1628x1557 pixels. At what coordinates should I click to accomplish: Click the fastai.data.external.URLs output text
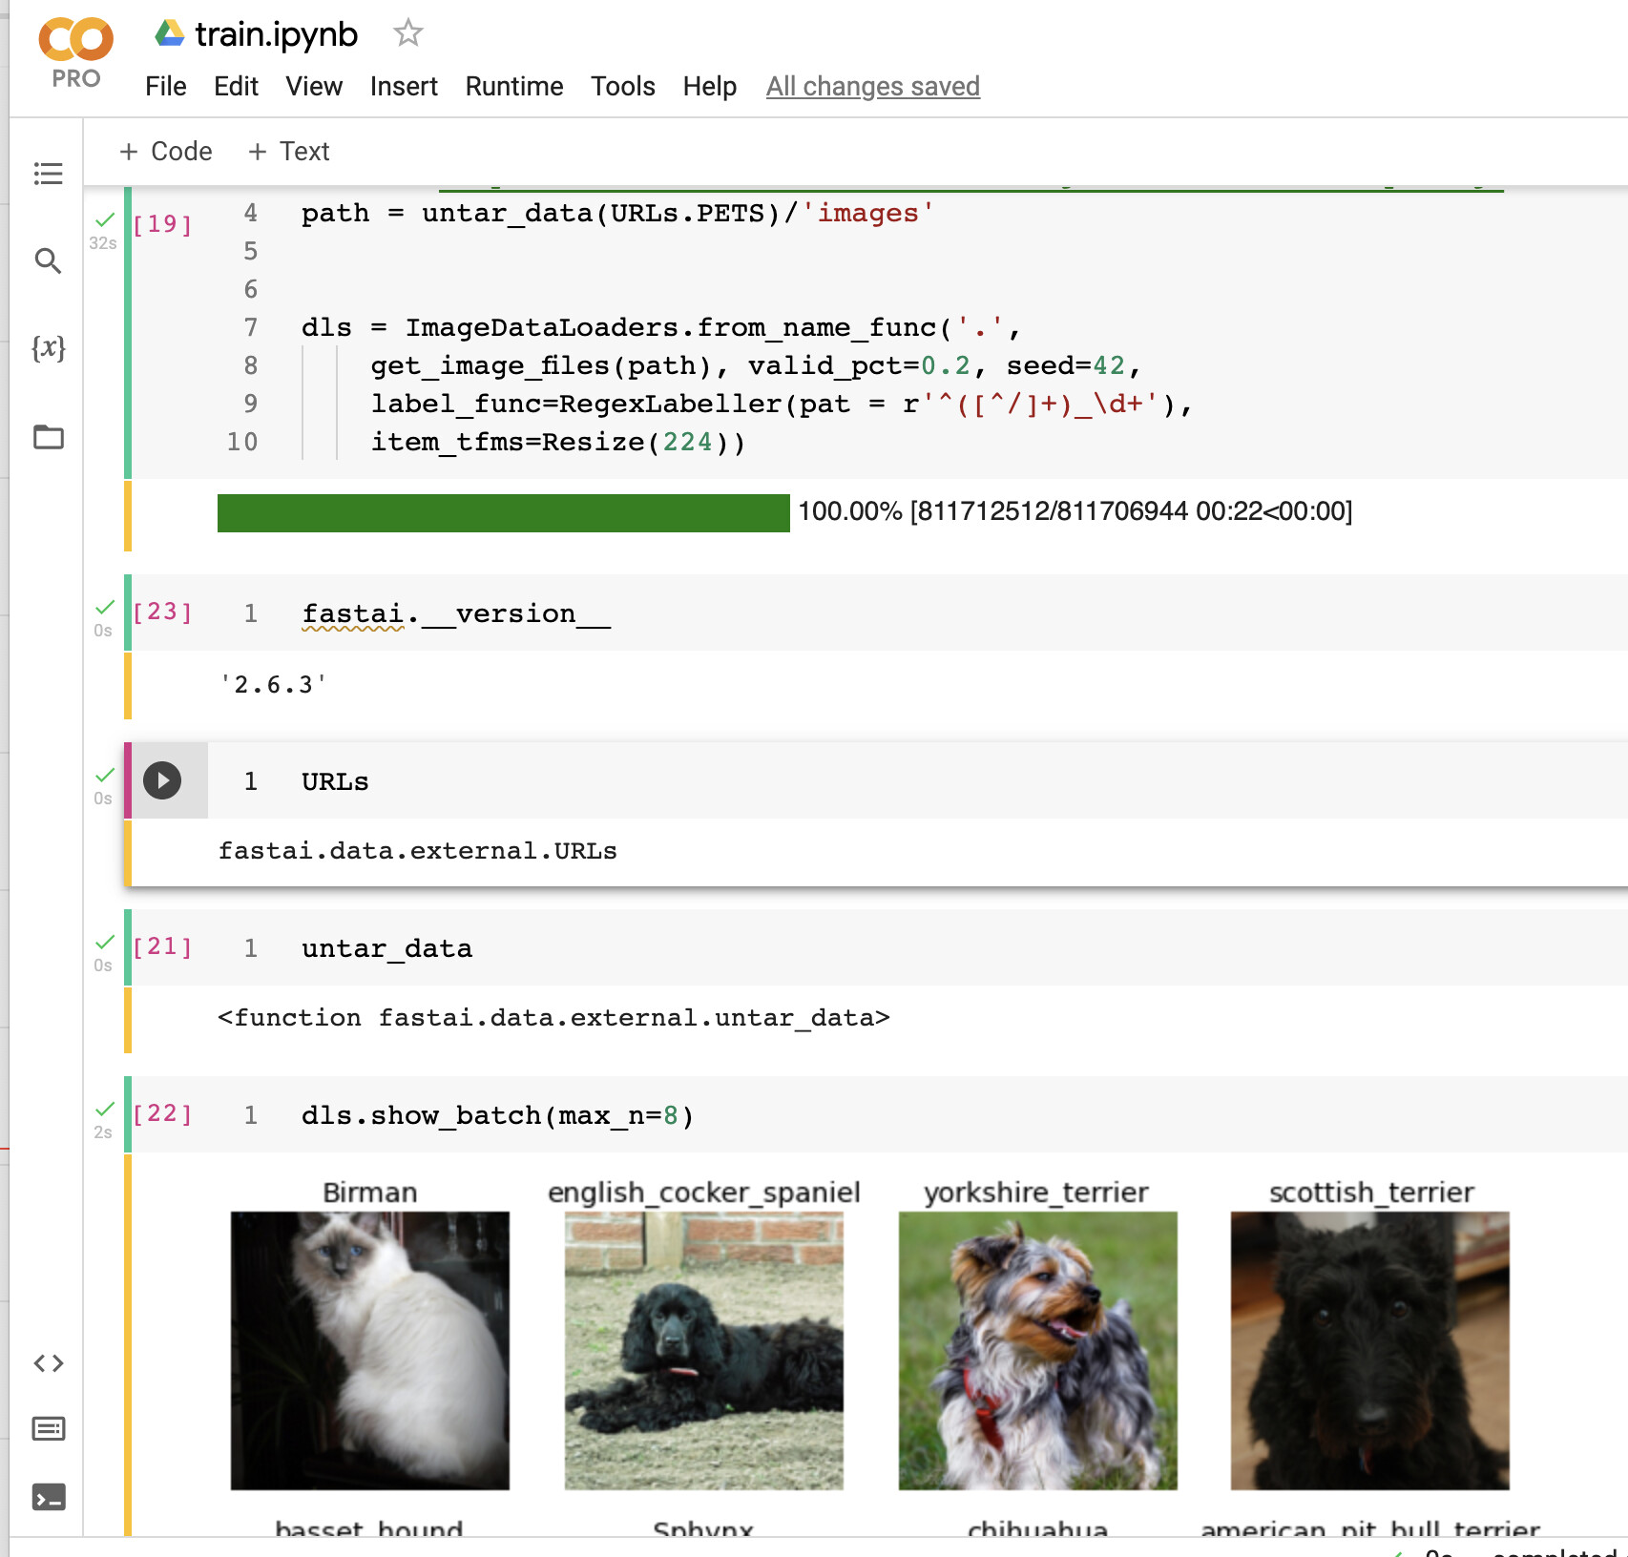[418, 851]
